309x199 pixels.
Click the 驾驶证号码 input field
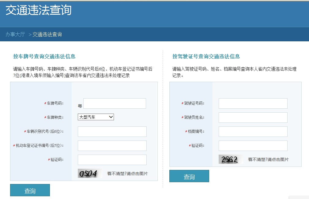pos(253,103)
